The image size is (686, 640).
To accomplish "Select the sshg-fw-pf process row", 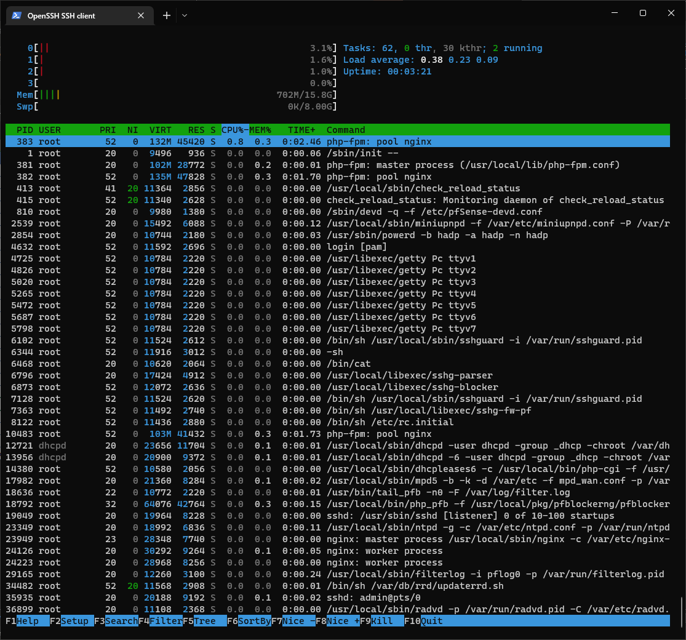I will click(337, 410).
